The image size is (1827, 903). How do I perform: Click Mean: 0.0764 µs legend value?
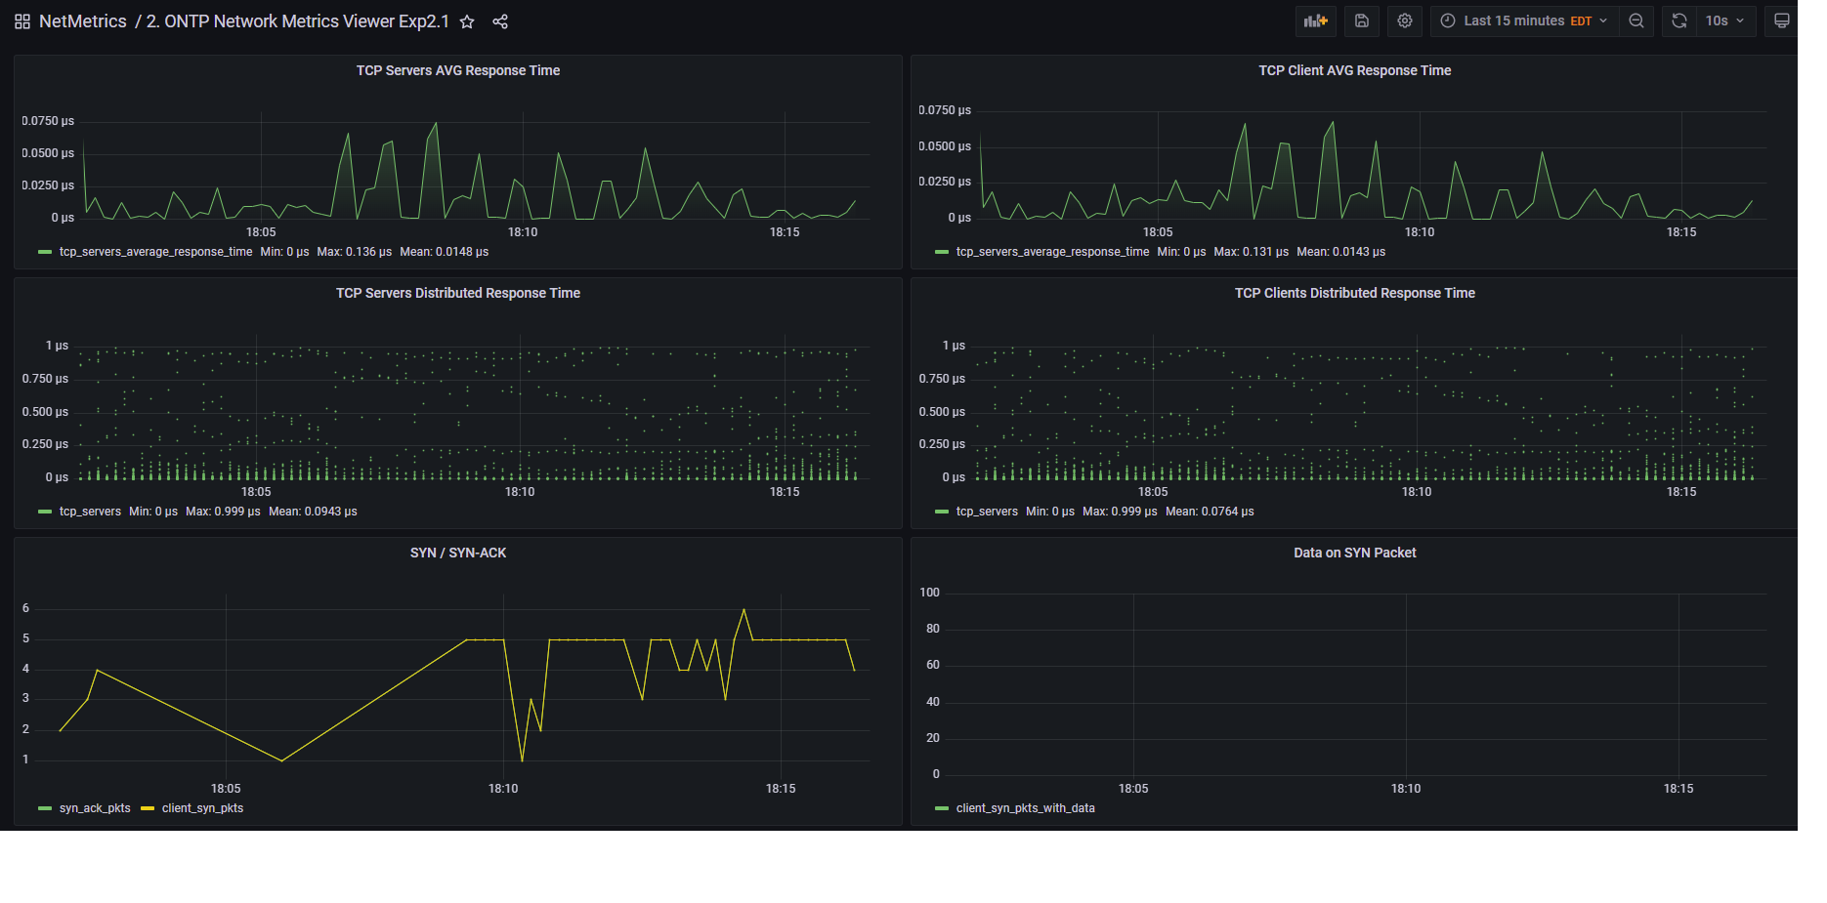[1210, 512]
